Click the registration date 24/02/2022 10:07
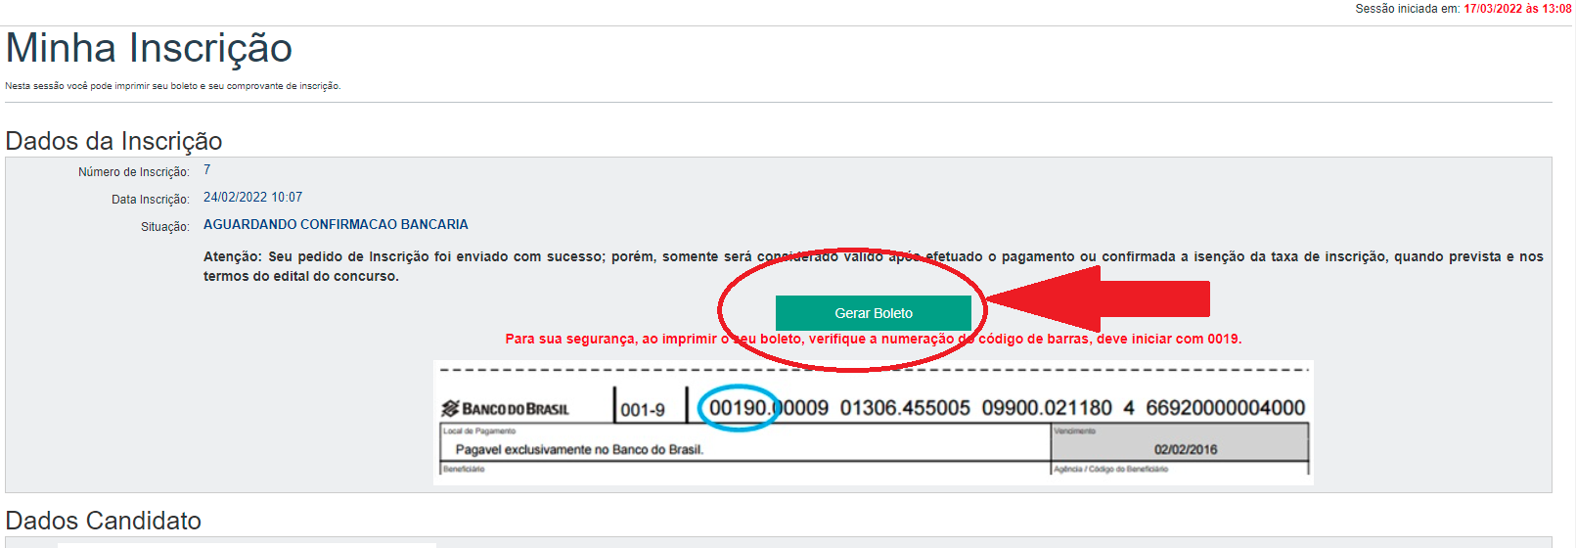Image resolution: width=1576 pixels, height=548 pixels. (x=252, y=198)
